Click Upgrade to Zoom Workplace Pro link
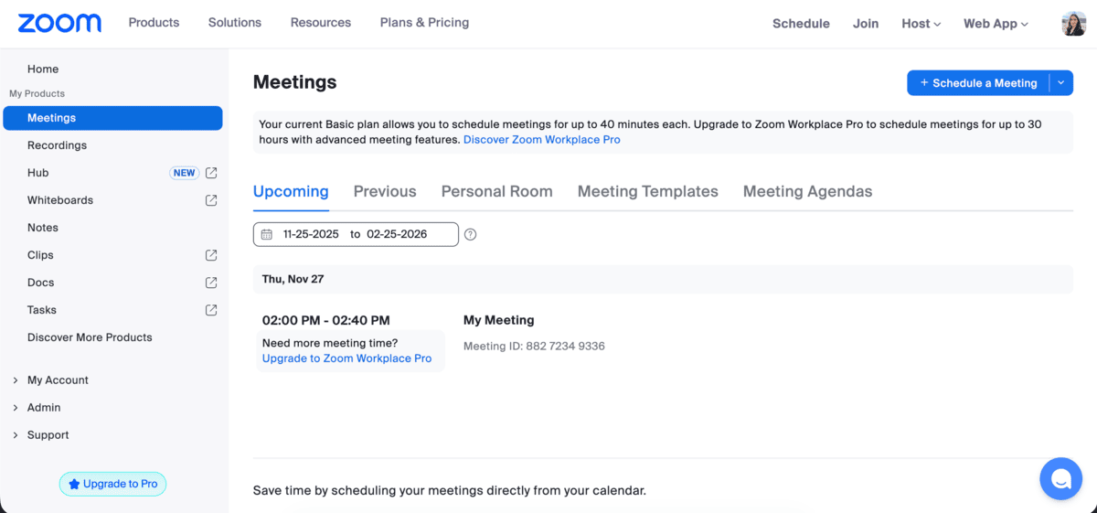Screen dimensions: 1097x513 [x=347, y=358]
